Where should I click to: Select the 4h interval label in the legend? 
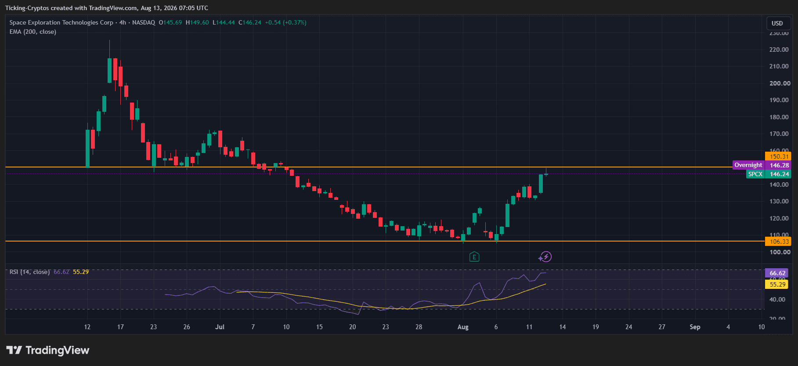tap(123, 22)
